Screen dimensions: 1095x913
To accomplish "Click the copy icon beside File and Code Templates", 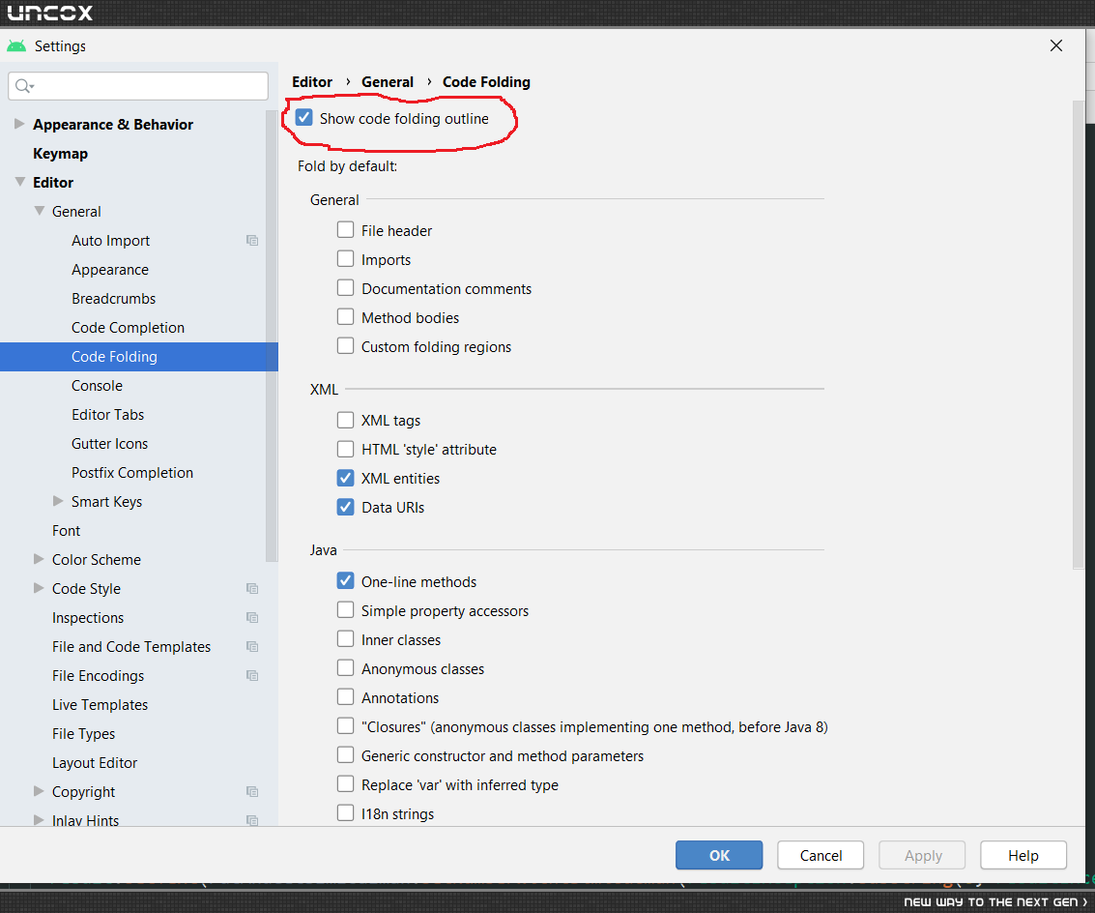I will (x=252, y=647).
